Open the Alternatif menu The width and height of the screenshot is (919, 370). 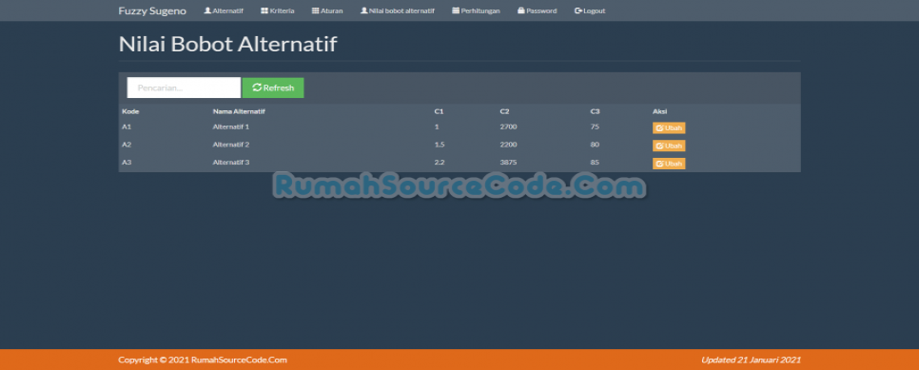pyautogui.click(x=224, y=10)
